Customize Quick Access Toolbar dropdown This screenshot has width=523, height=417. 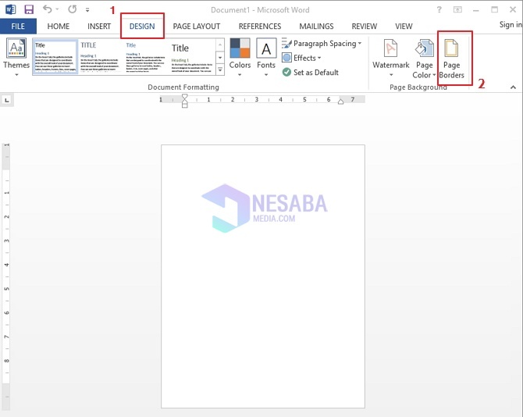(x=87, y=10)
